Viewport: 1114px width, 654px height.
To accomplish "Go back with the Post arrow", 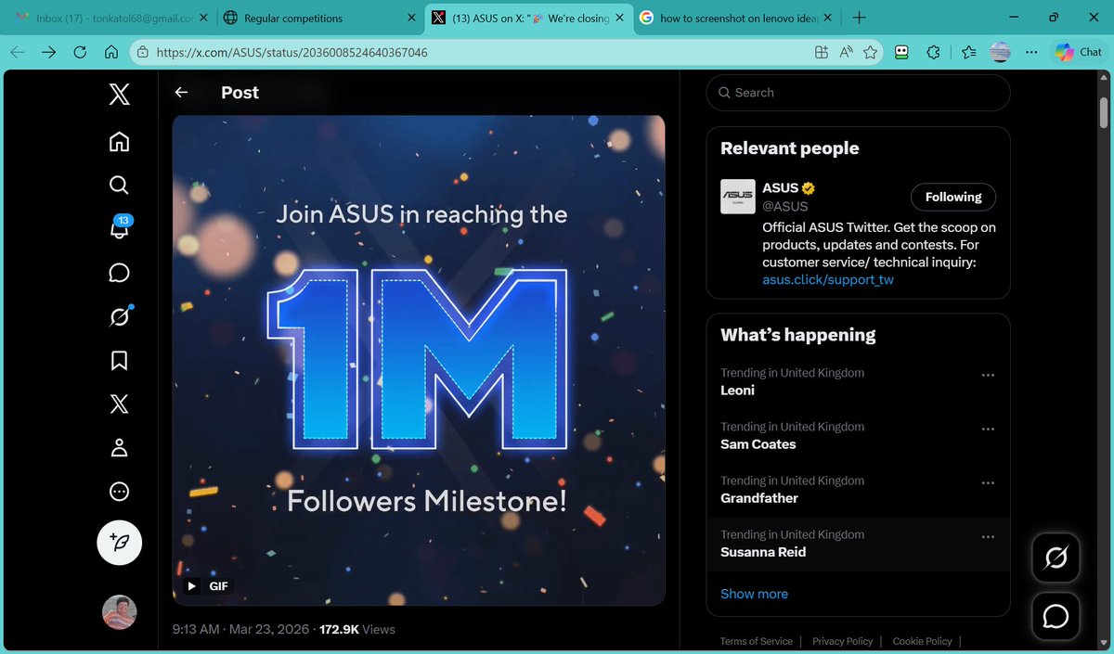I will (x=181, y=93).
